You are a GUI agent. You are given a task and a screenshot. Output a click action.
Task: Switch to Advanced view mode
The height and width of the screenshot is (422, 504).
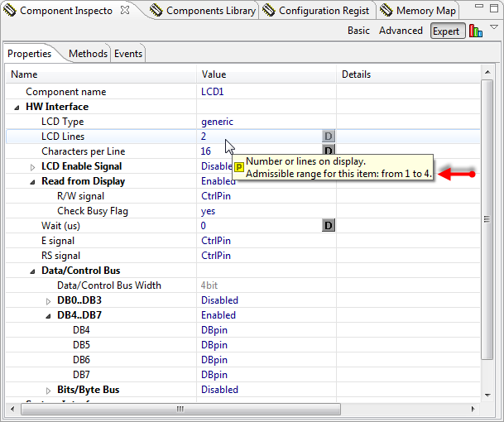point(401,31)
